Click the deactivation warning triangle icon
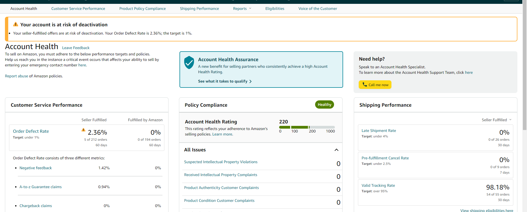 (16, 24)
